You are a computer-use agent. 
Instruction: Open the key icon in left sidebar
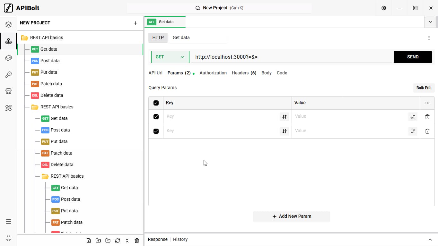coord(9,75)
